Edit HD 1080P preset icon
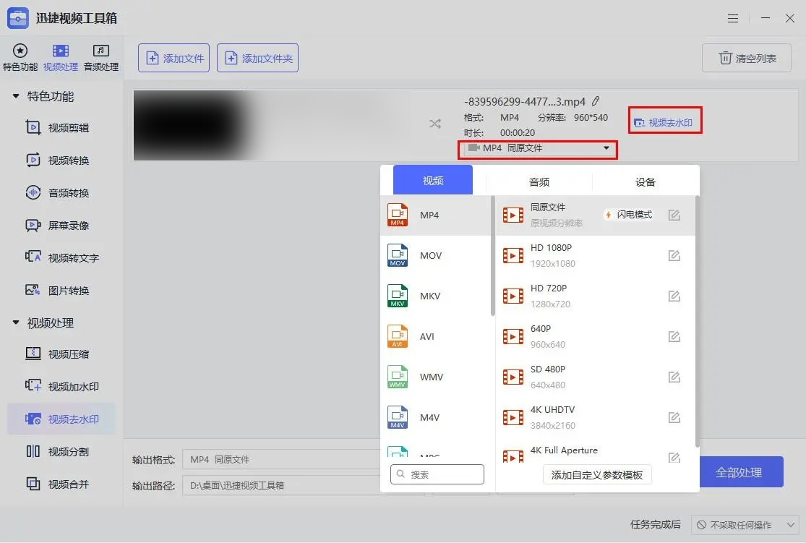Viewport: 806px width, 543px height. click(674, 255)
